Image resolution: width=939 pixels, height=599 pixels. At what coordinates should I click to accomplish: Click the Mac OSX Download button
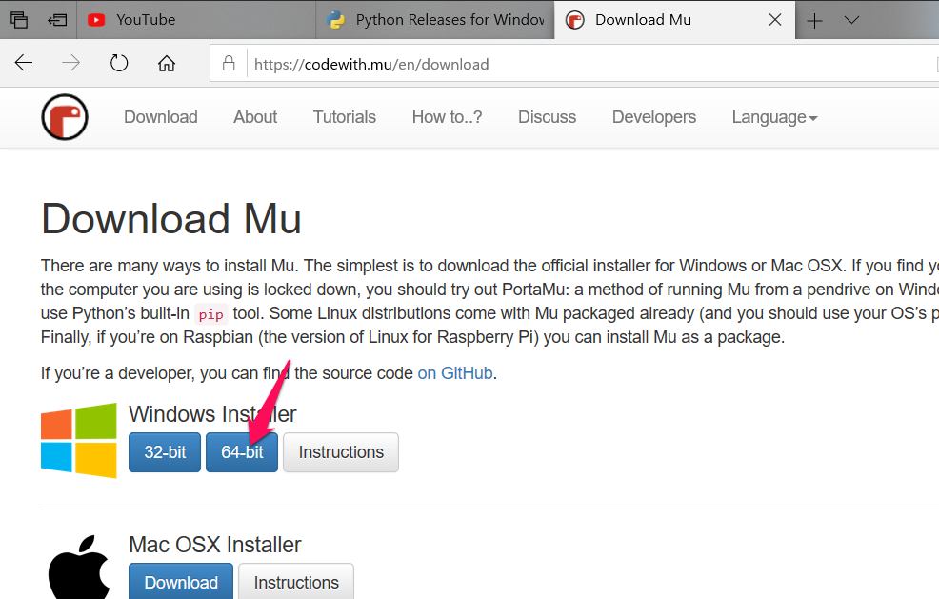pos(181,581)
